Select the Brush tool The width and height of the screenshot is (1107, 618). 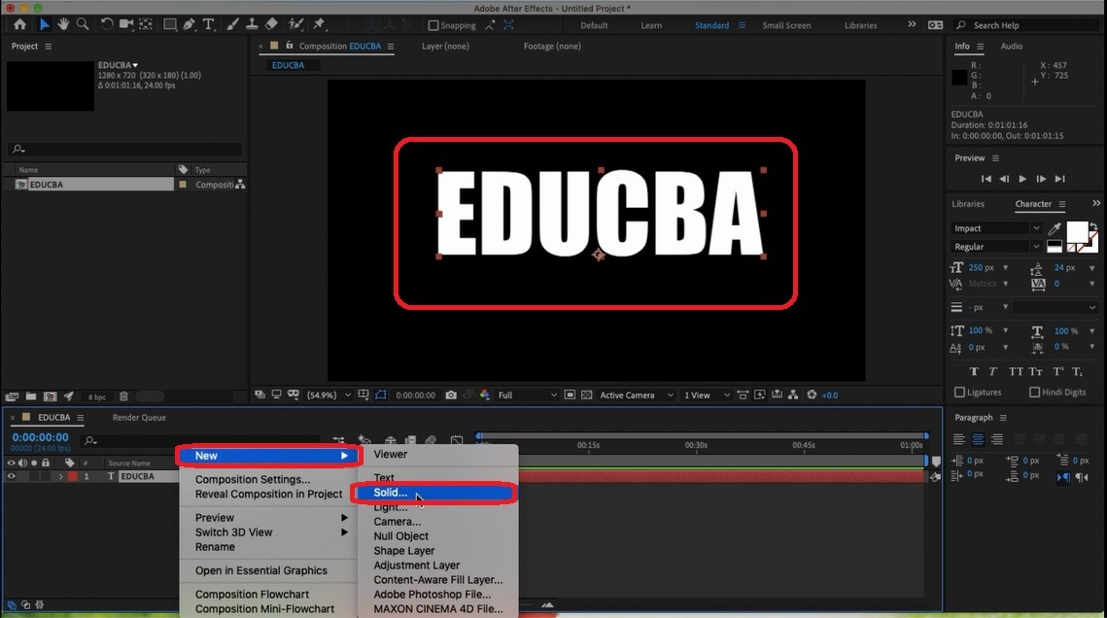pyautogui.click(x=231, y=24)
